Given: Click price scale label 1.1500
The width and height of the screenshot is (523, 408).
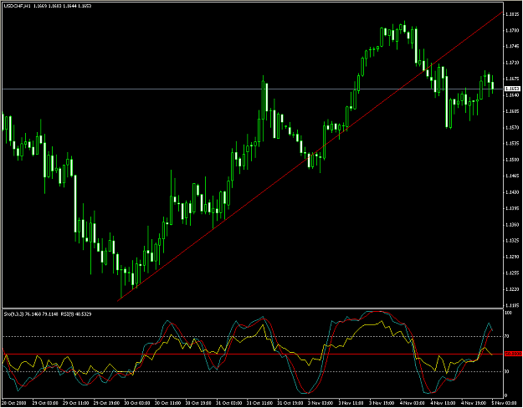Looking at the screenshot, I should coord(512,160).
